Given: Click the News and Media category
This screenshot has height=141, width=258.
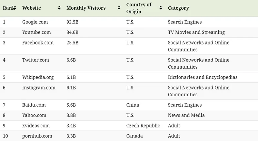Looking at the screenshot, I should click(186, 115).
